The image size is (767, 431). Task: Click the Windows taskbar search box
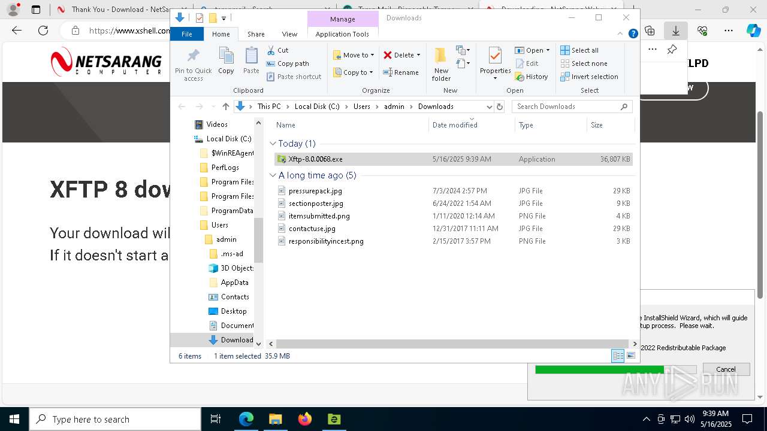click(x=115, y=419)
